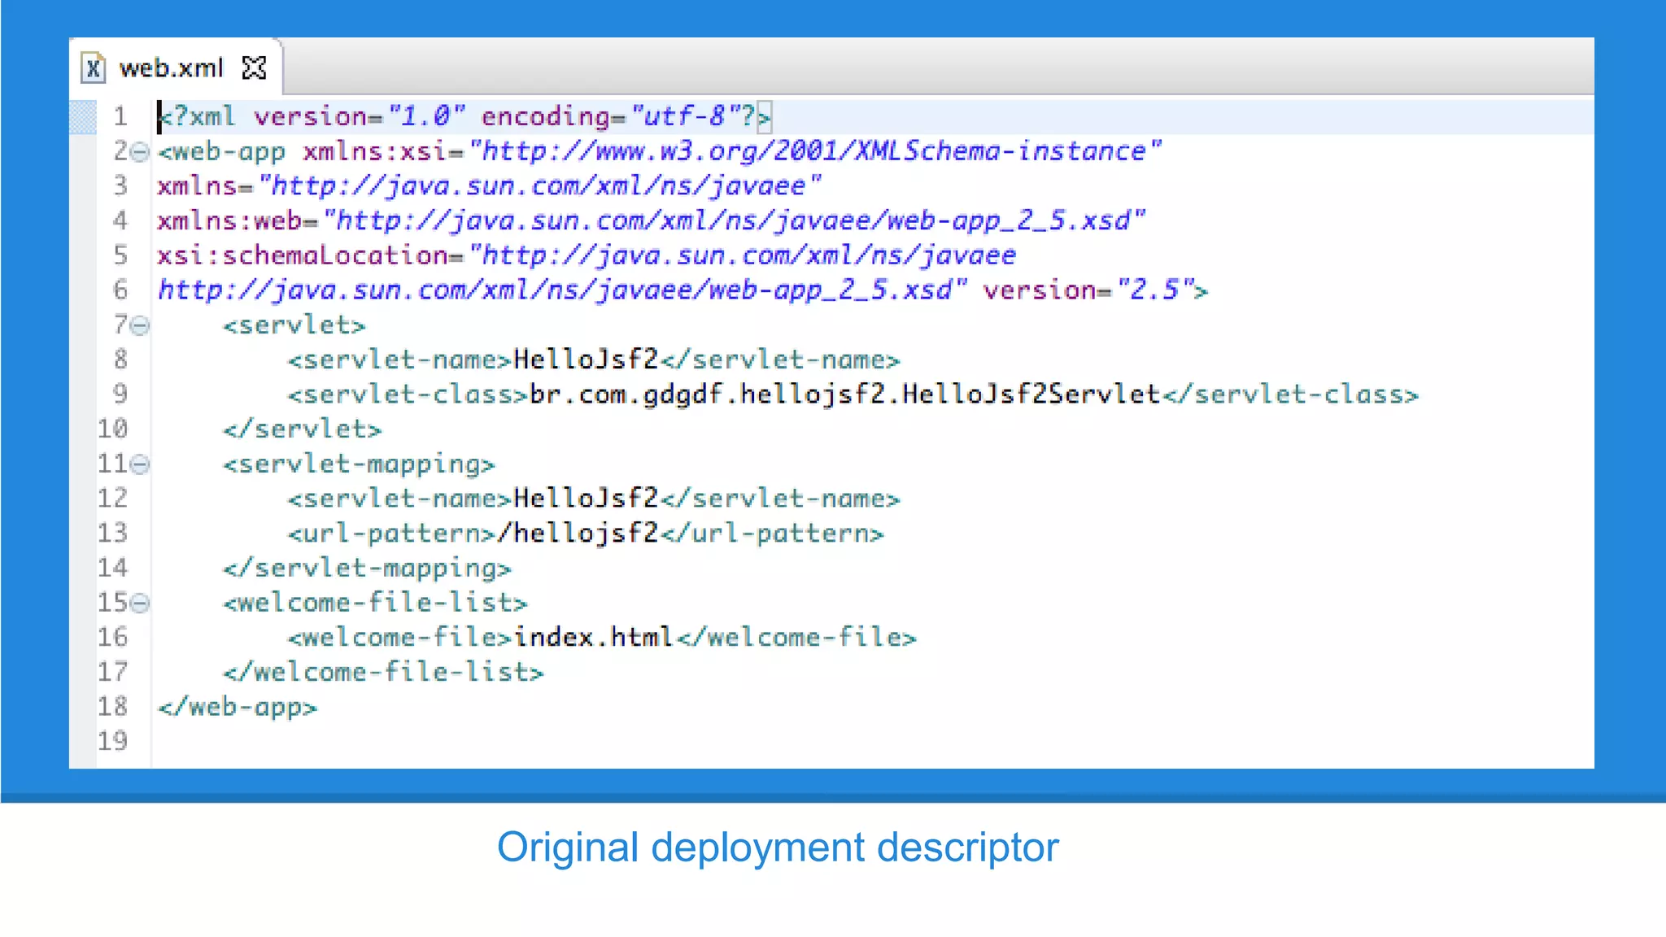
Task: Collapse the servlet element on line 7
Action: point(140,326)
